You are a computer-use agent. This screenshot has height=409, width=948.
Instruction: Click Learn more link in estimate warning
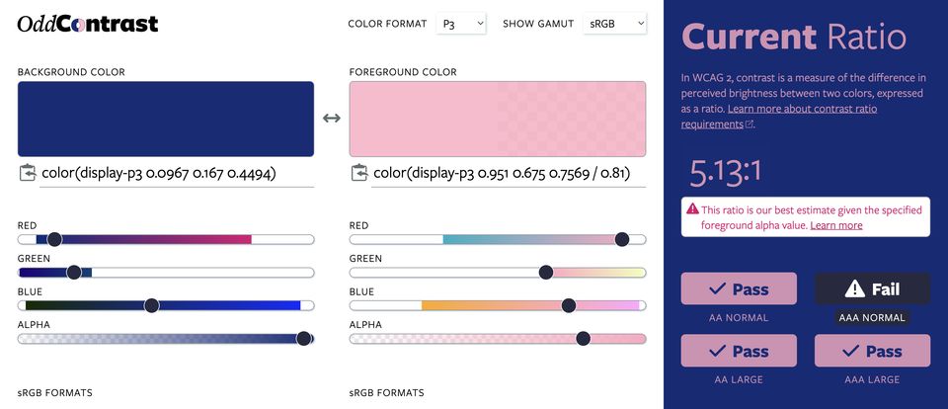(x=835, y=225)
